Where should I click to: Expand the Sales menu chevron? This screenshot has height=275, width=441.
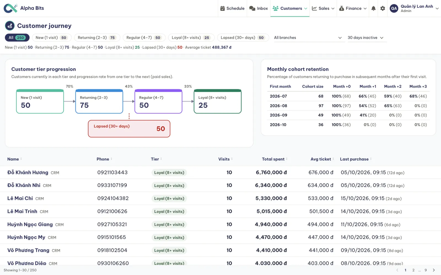[333, 9]
